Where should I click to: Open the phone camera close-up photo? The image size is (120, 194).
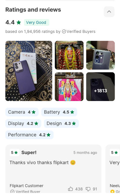(x=100, y=55)
